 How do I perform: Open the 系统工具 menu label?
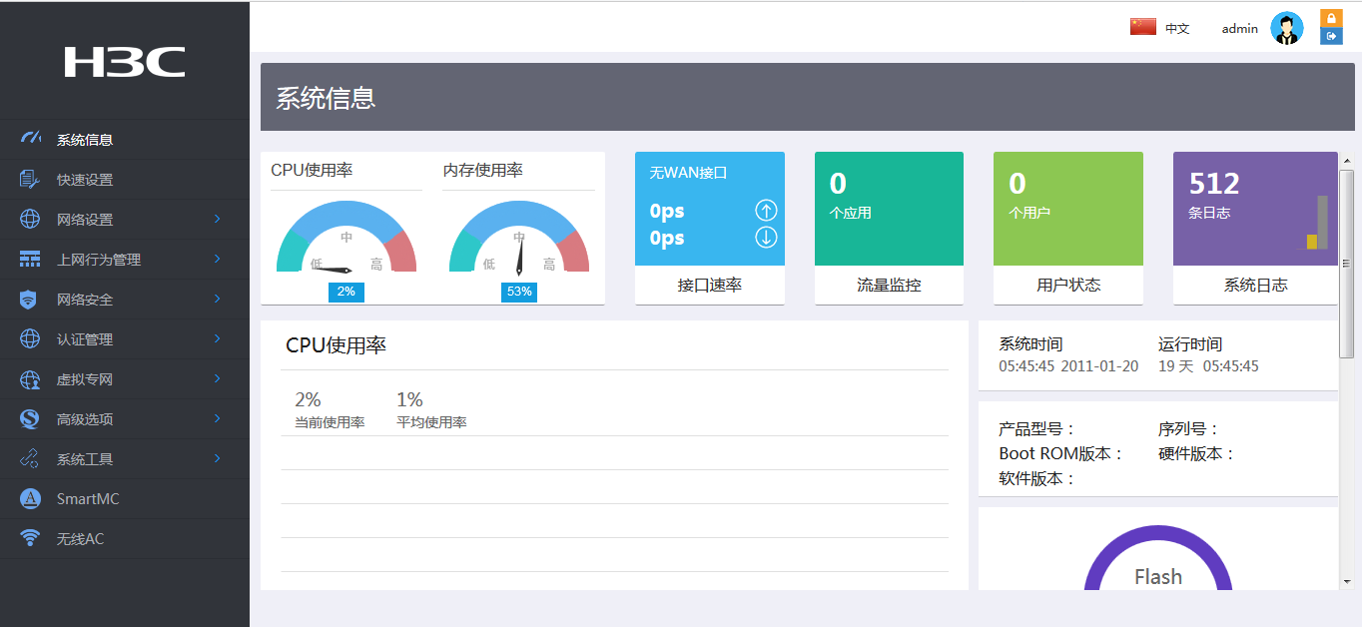[85, 459]
